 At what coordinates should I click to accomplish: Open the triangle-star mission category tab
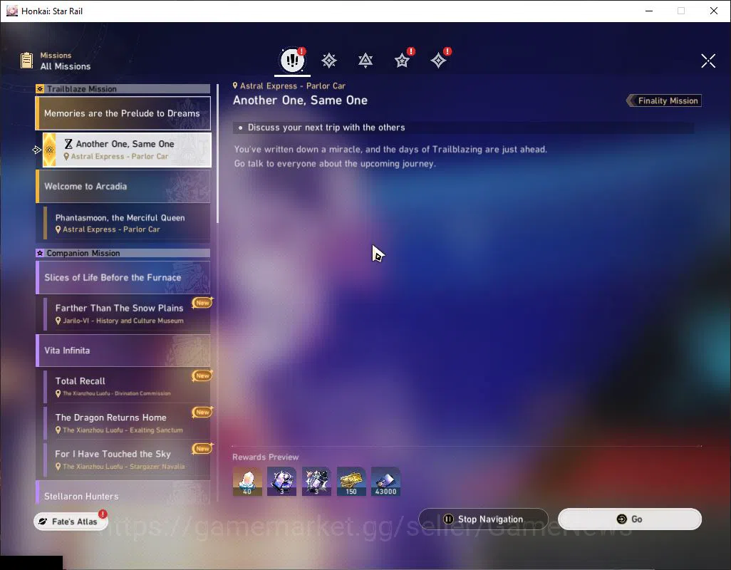tap(365, 61)
